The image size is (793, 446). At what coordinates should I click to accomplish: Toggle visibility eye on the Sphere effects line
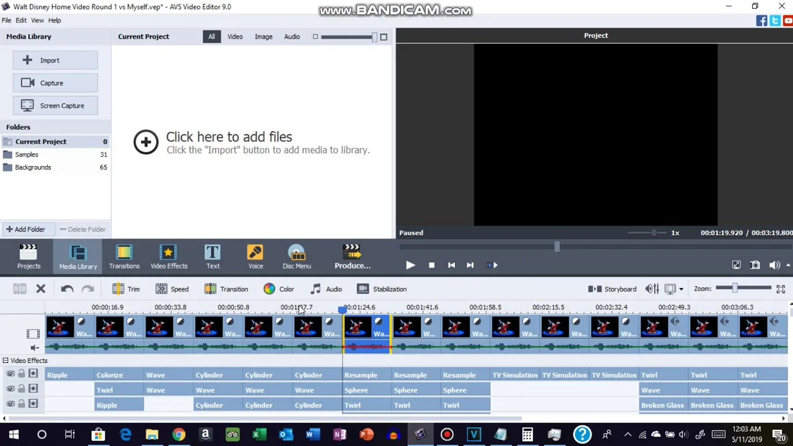coord(11,388)
